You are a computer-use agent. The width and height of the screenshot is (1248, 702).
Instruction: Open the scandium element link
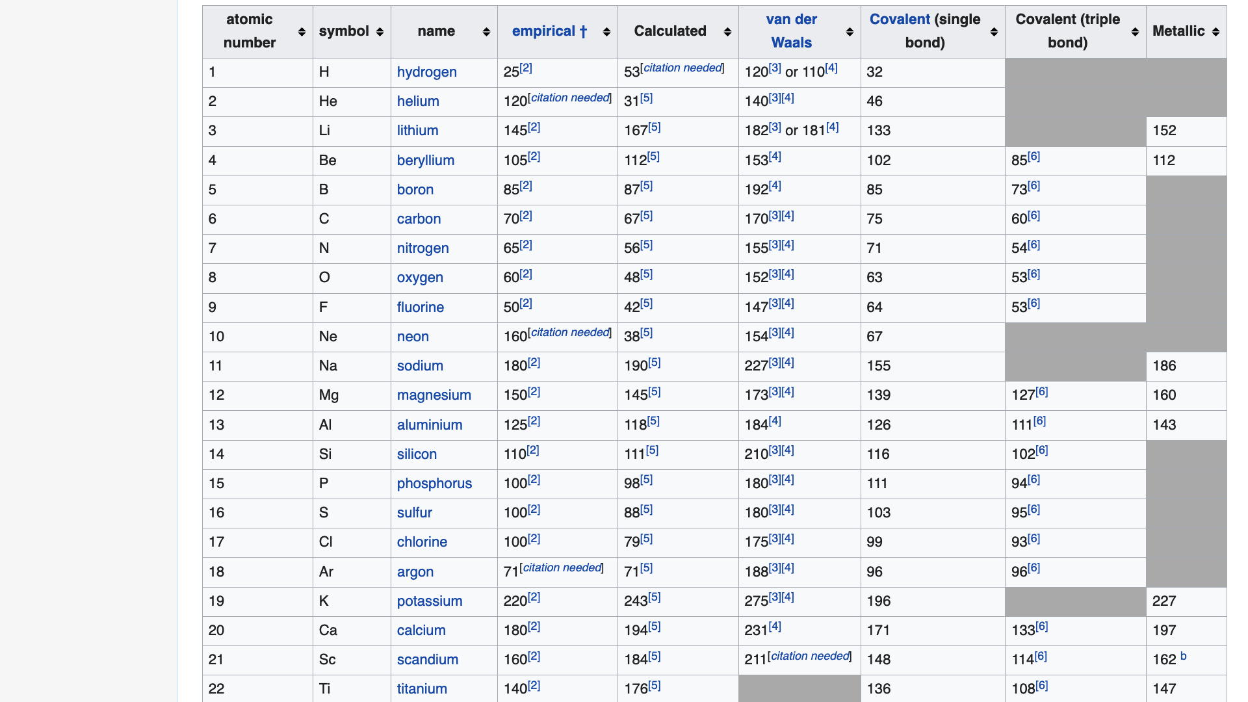point(427,660)
